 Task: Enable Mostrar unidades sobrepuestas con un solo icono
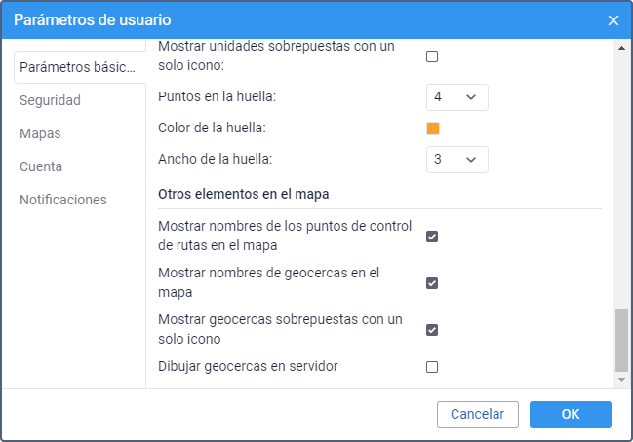pos(432,56)
